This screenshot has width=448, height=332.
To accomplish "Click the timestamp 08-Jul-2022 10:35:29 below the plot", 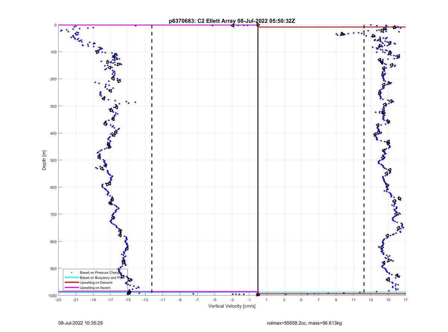I will click(x=80, y=322).
